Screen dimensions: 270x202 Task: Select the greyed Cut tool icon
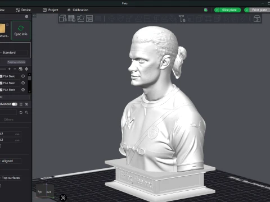(x=147, y=19)
